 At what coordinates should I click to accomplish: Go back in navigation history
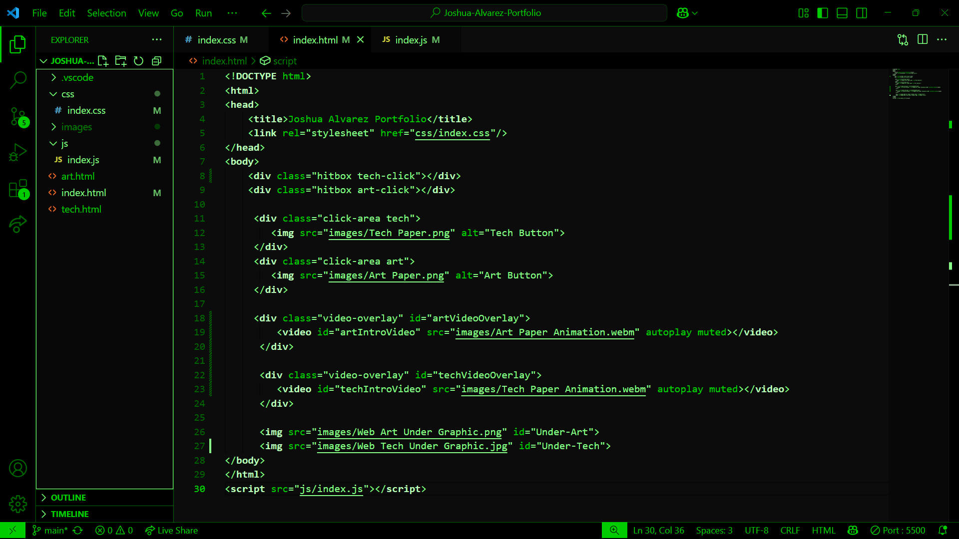pyautogui.click(x=266, y=13)
